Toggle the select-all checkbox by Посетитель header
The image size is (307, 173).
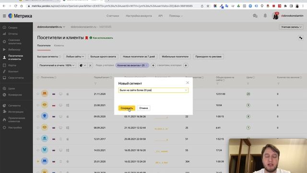click(38, 77)
